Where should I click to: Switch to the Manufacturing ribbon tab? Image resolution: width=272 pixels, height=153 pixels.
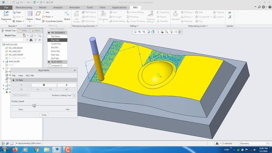pyautogui.click(x=24, y=8)
